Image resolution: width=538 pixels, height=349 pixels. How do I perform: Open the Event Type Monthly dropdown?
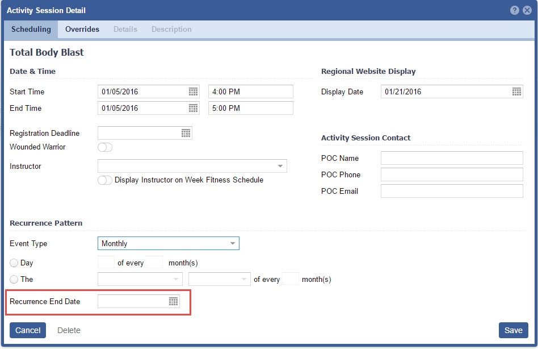tap(232, 243)
